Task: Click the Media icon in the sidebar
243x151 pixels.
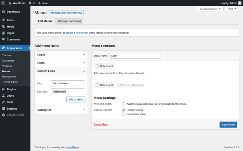Action: [3, 26]
